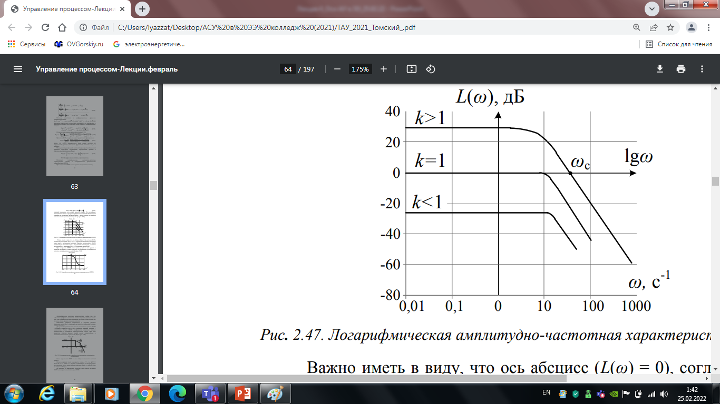This screenshot has height=404, width=720.
Task: Open the Сервисы apps shortcut
Action: click(26, 44)
